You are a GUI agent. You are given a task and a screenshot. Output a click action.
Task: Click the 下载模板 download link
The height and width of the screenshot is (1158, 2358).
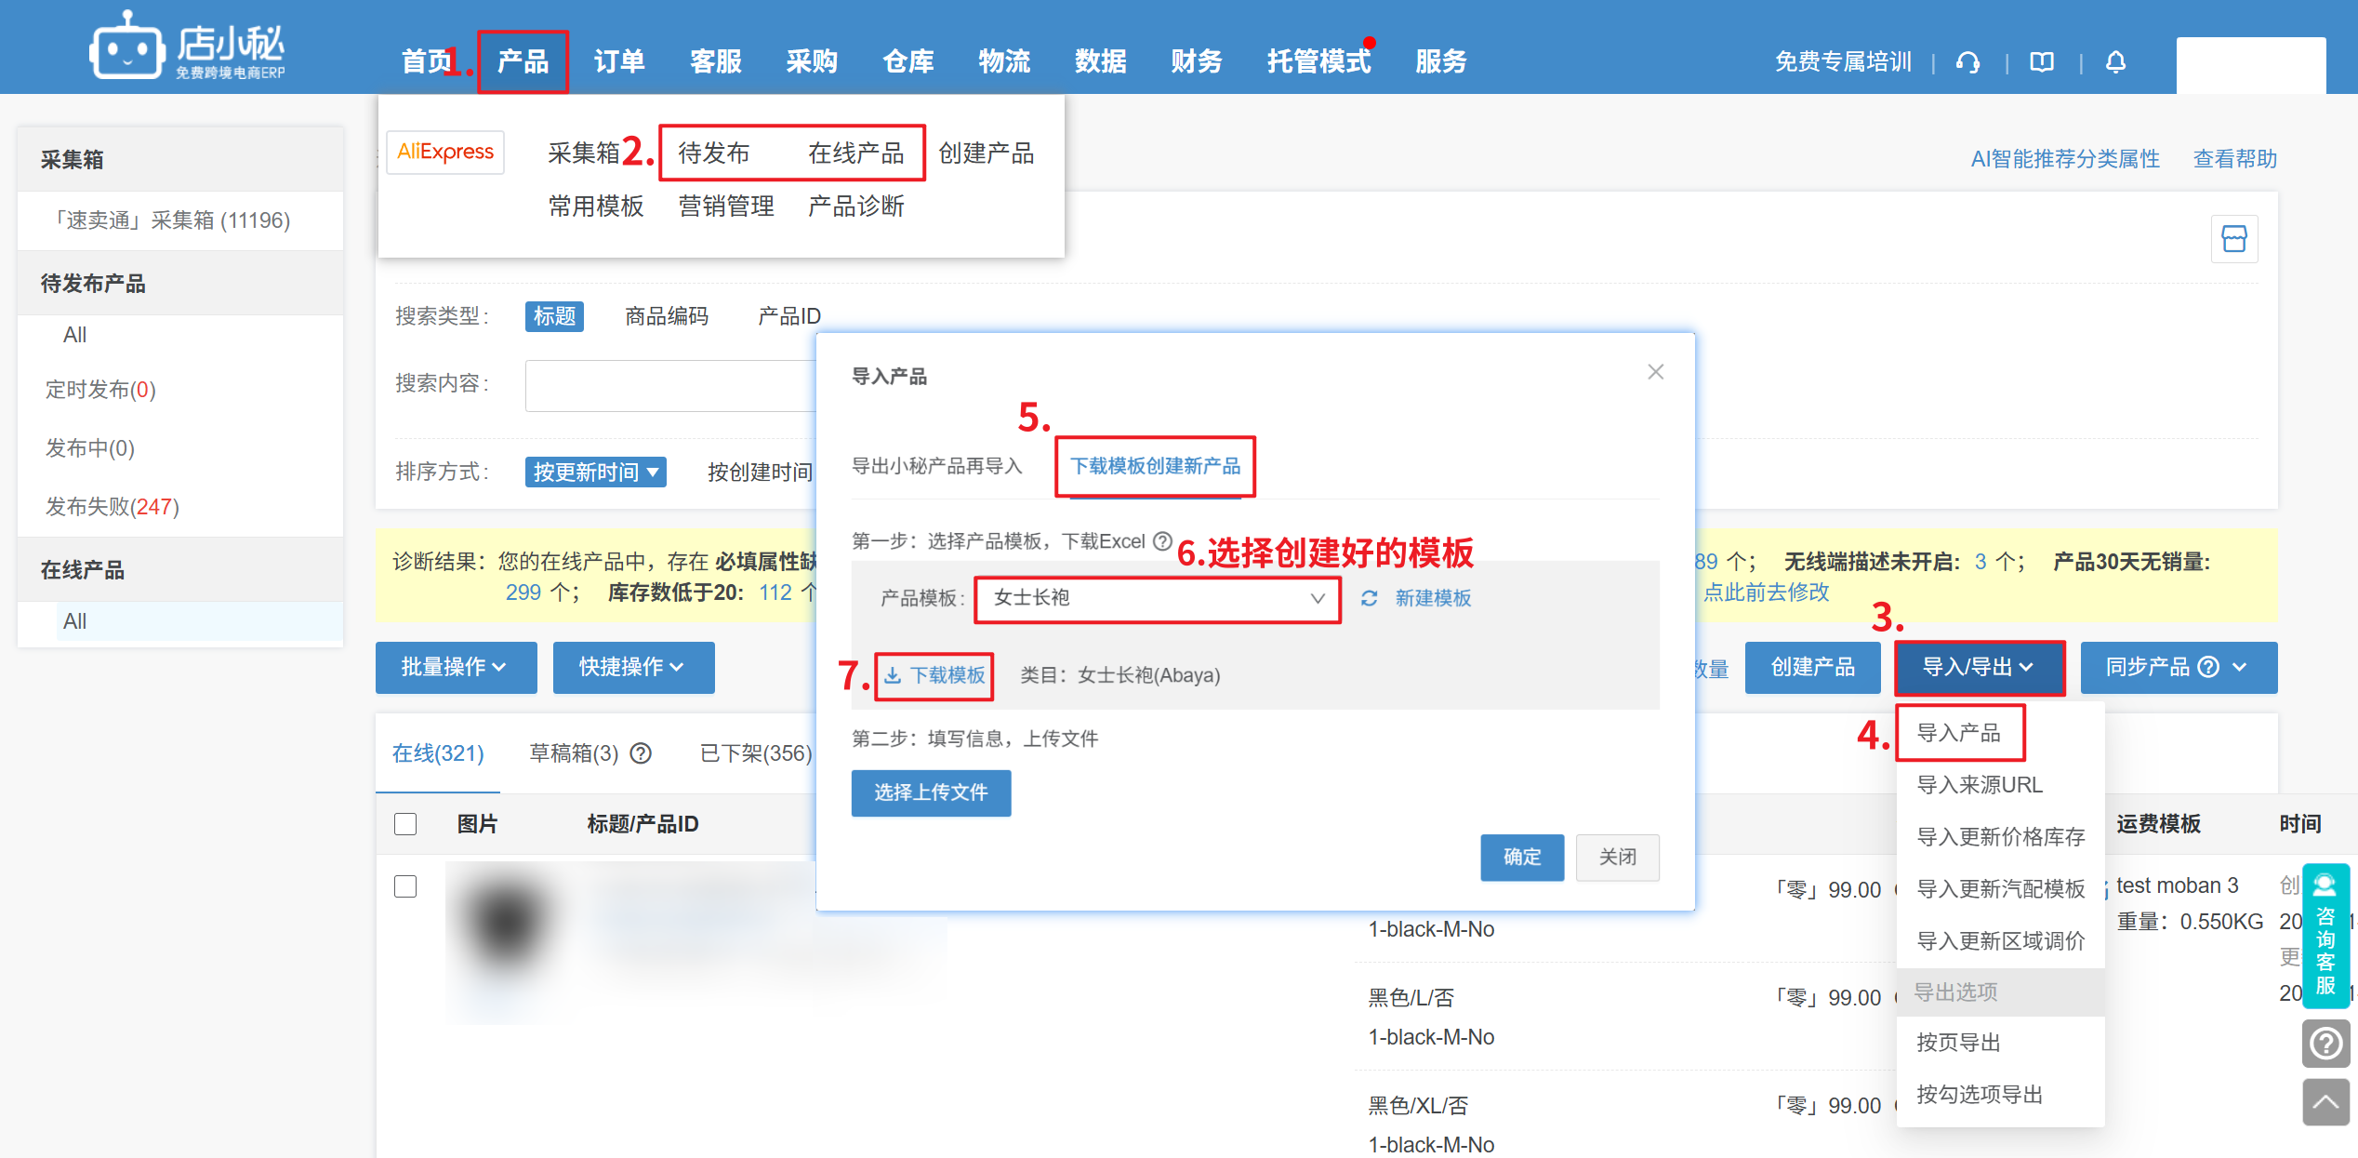click(x=934, y=675)
